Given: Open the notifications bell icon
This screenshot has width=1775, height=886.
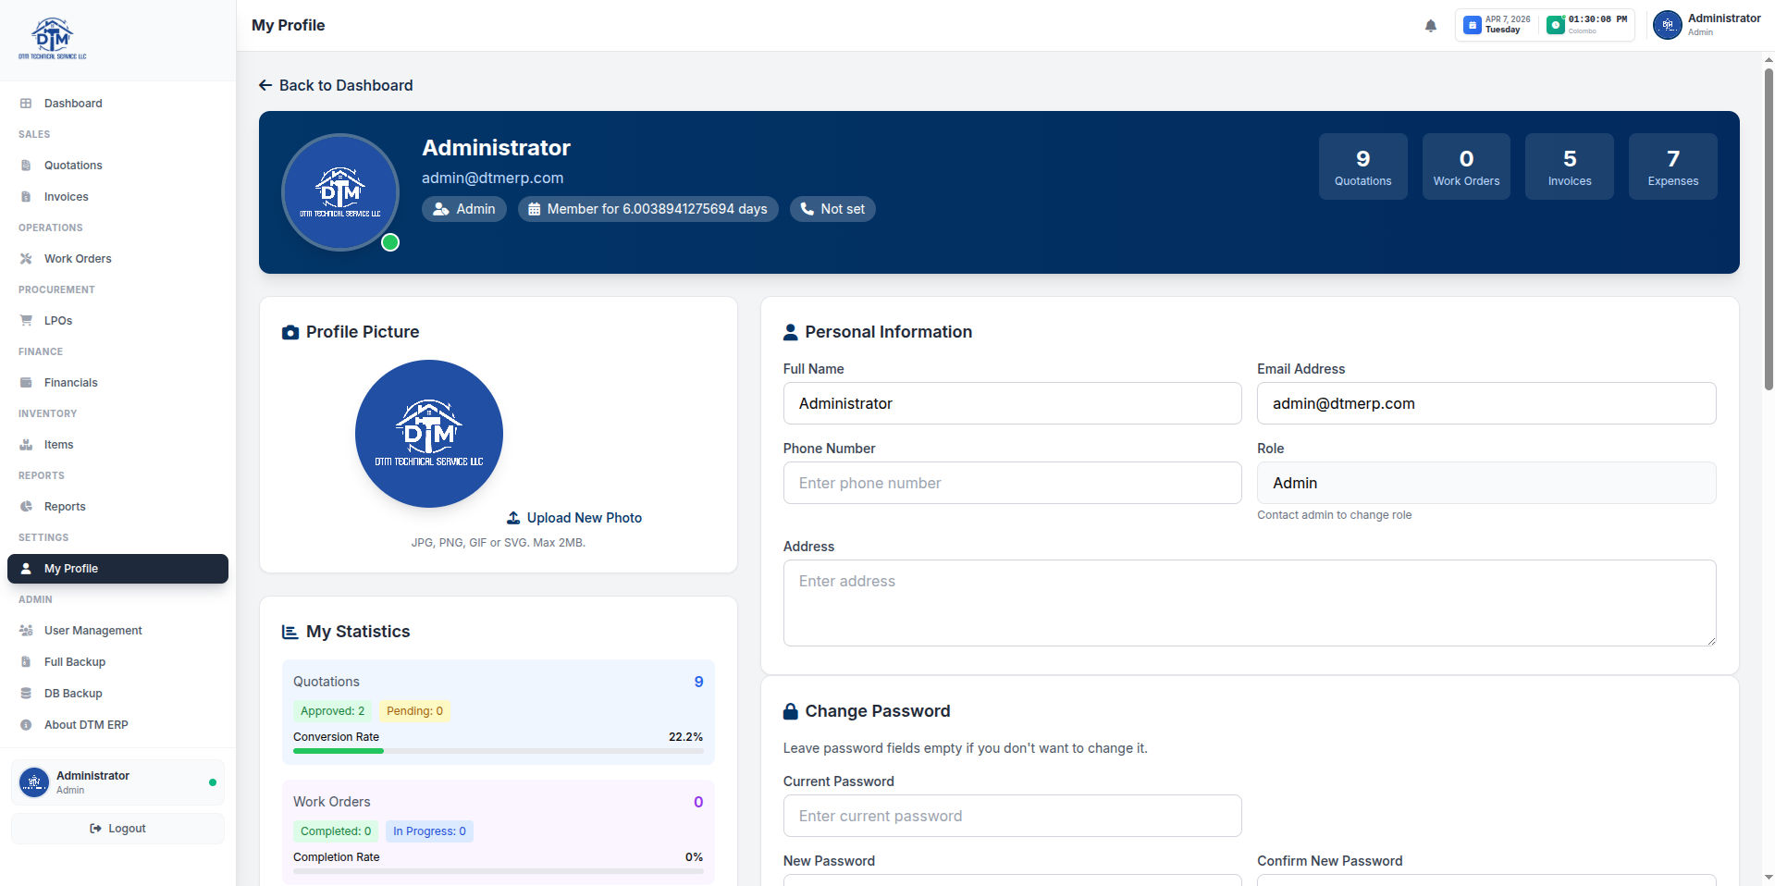Looking at the screenshot, I should pos(1431,26).
